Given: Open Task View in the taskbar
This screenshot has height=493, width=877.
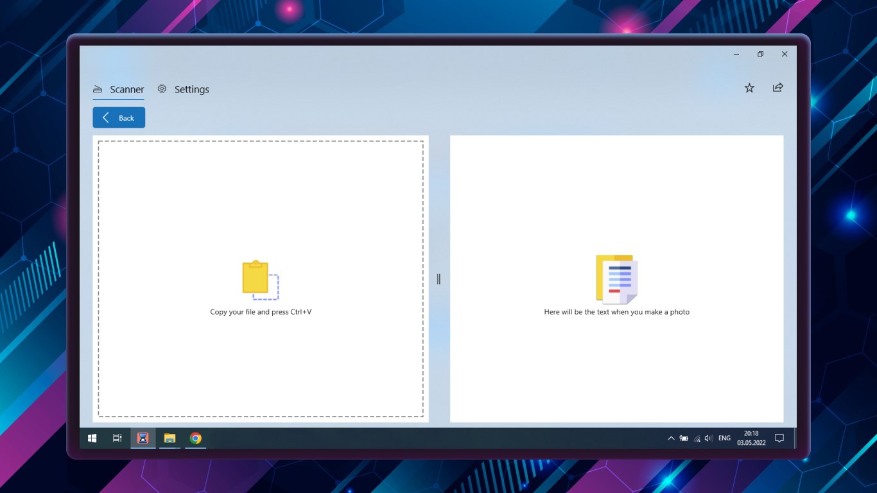Looking at the screenshot, I should point(117,438).
